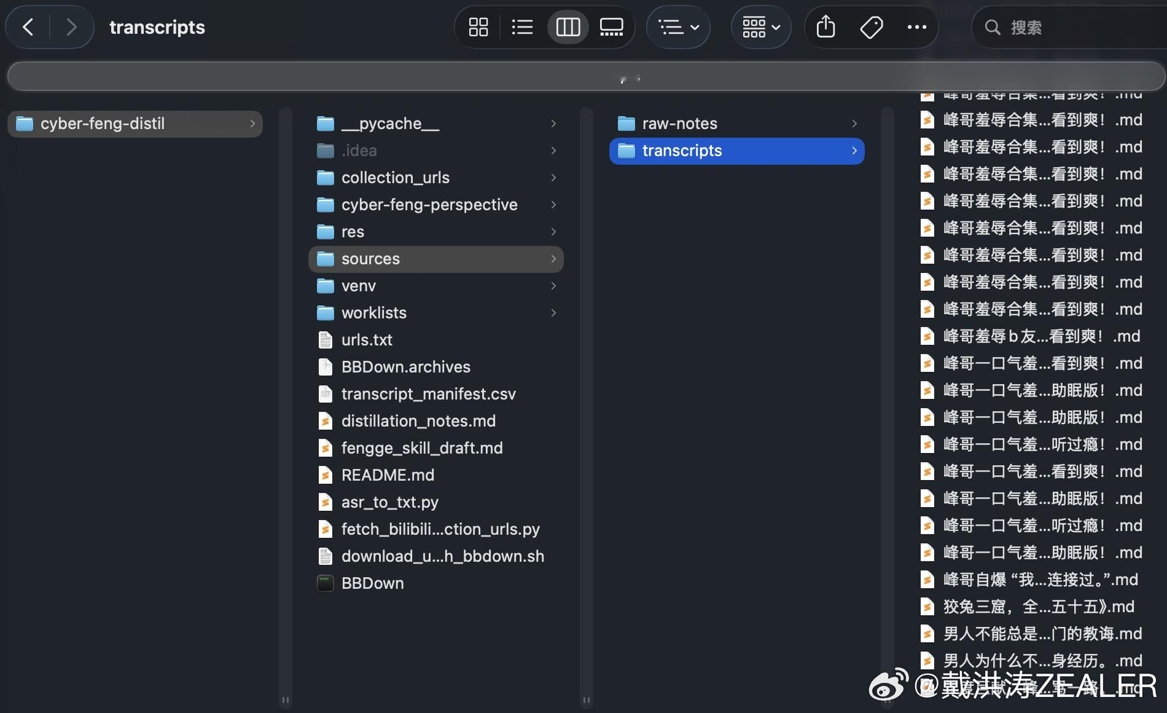
Task: Click the urls.txt document icon
Action: pyautogui.click(x=325, y=340)
